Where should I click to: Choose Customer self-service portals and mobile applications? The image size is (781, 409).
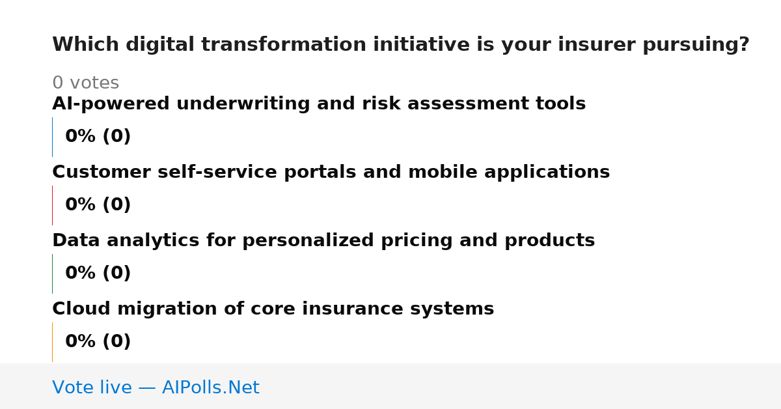tap(331, 173)
